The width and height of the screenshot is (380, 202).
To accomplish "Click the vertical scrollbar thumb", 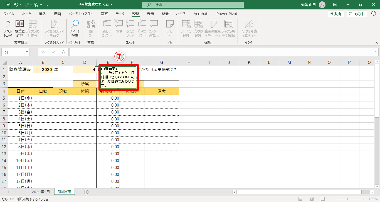I will click(377, 91).
